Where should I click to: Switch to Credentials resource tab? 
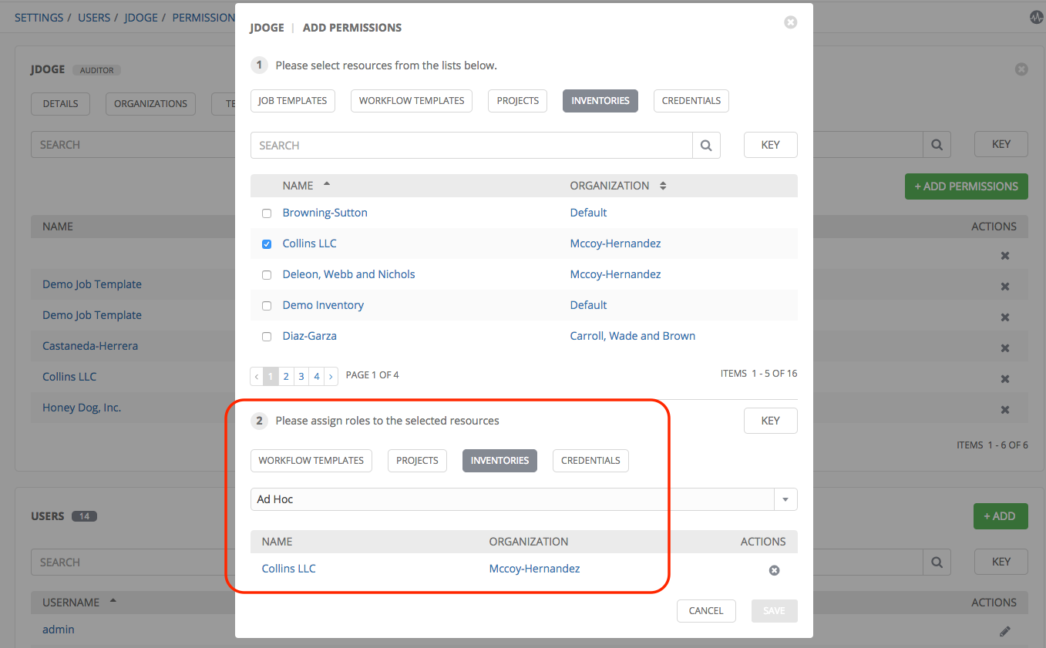point(691,101)
